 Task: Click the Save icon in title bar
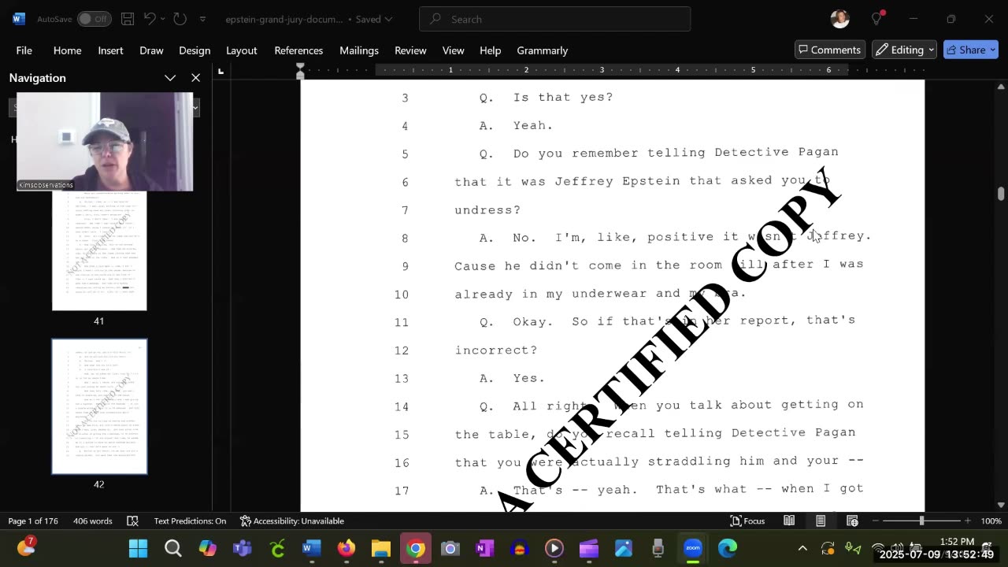128,19
